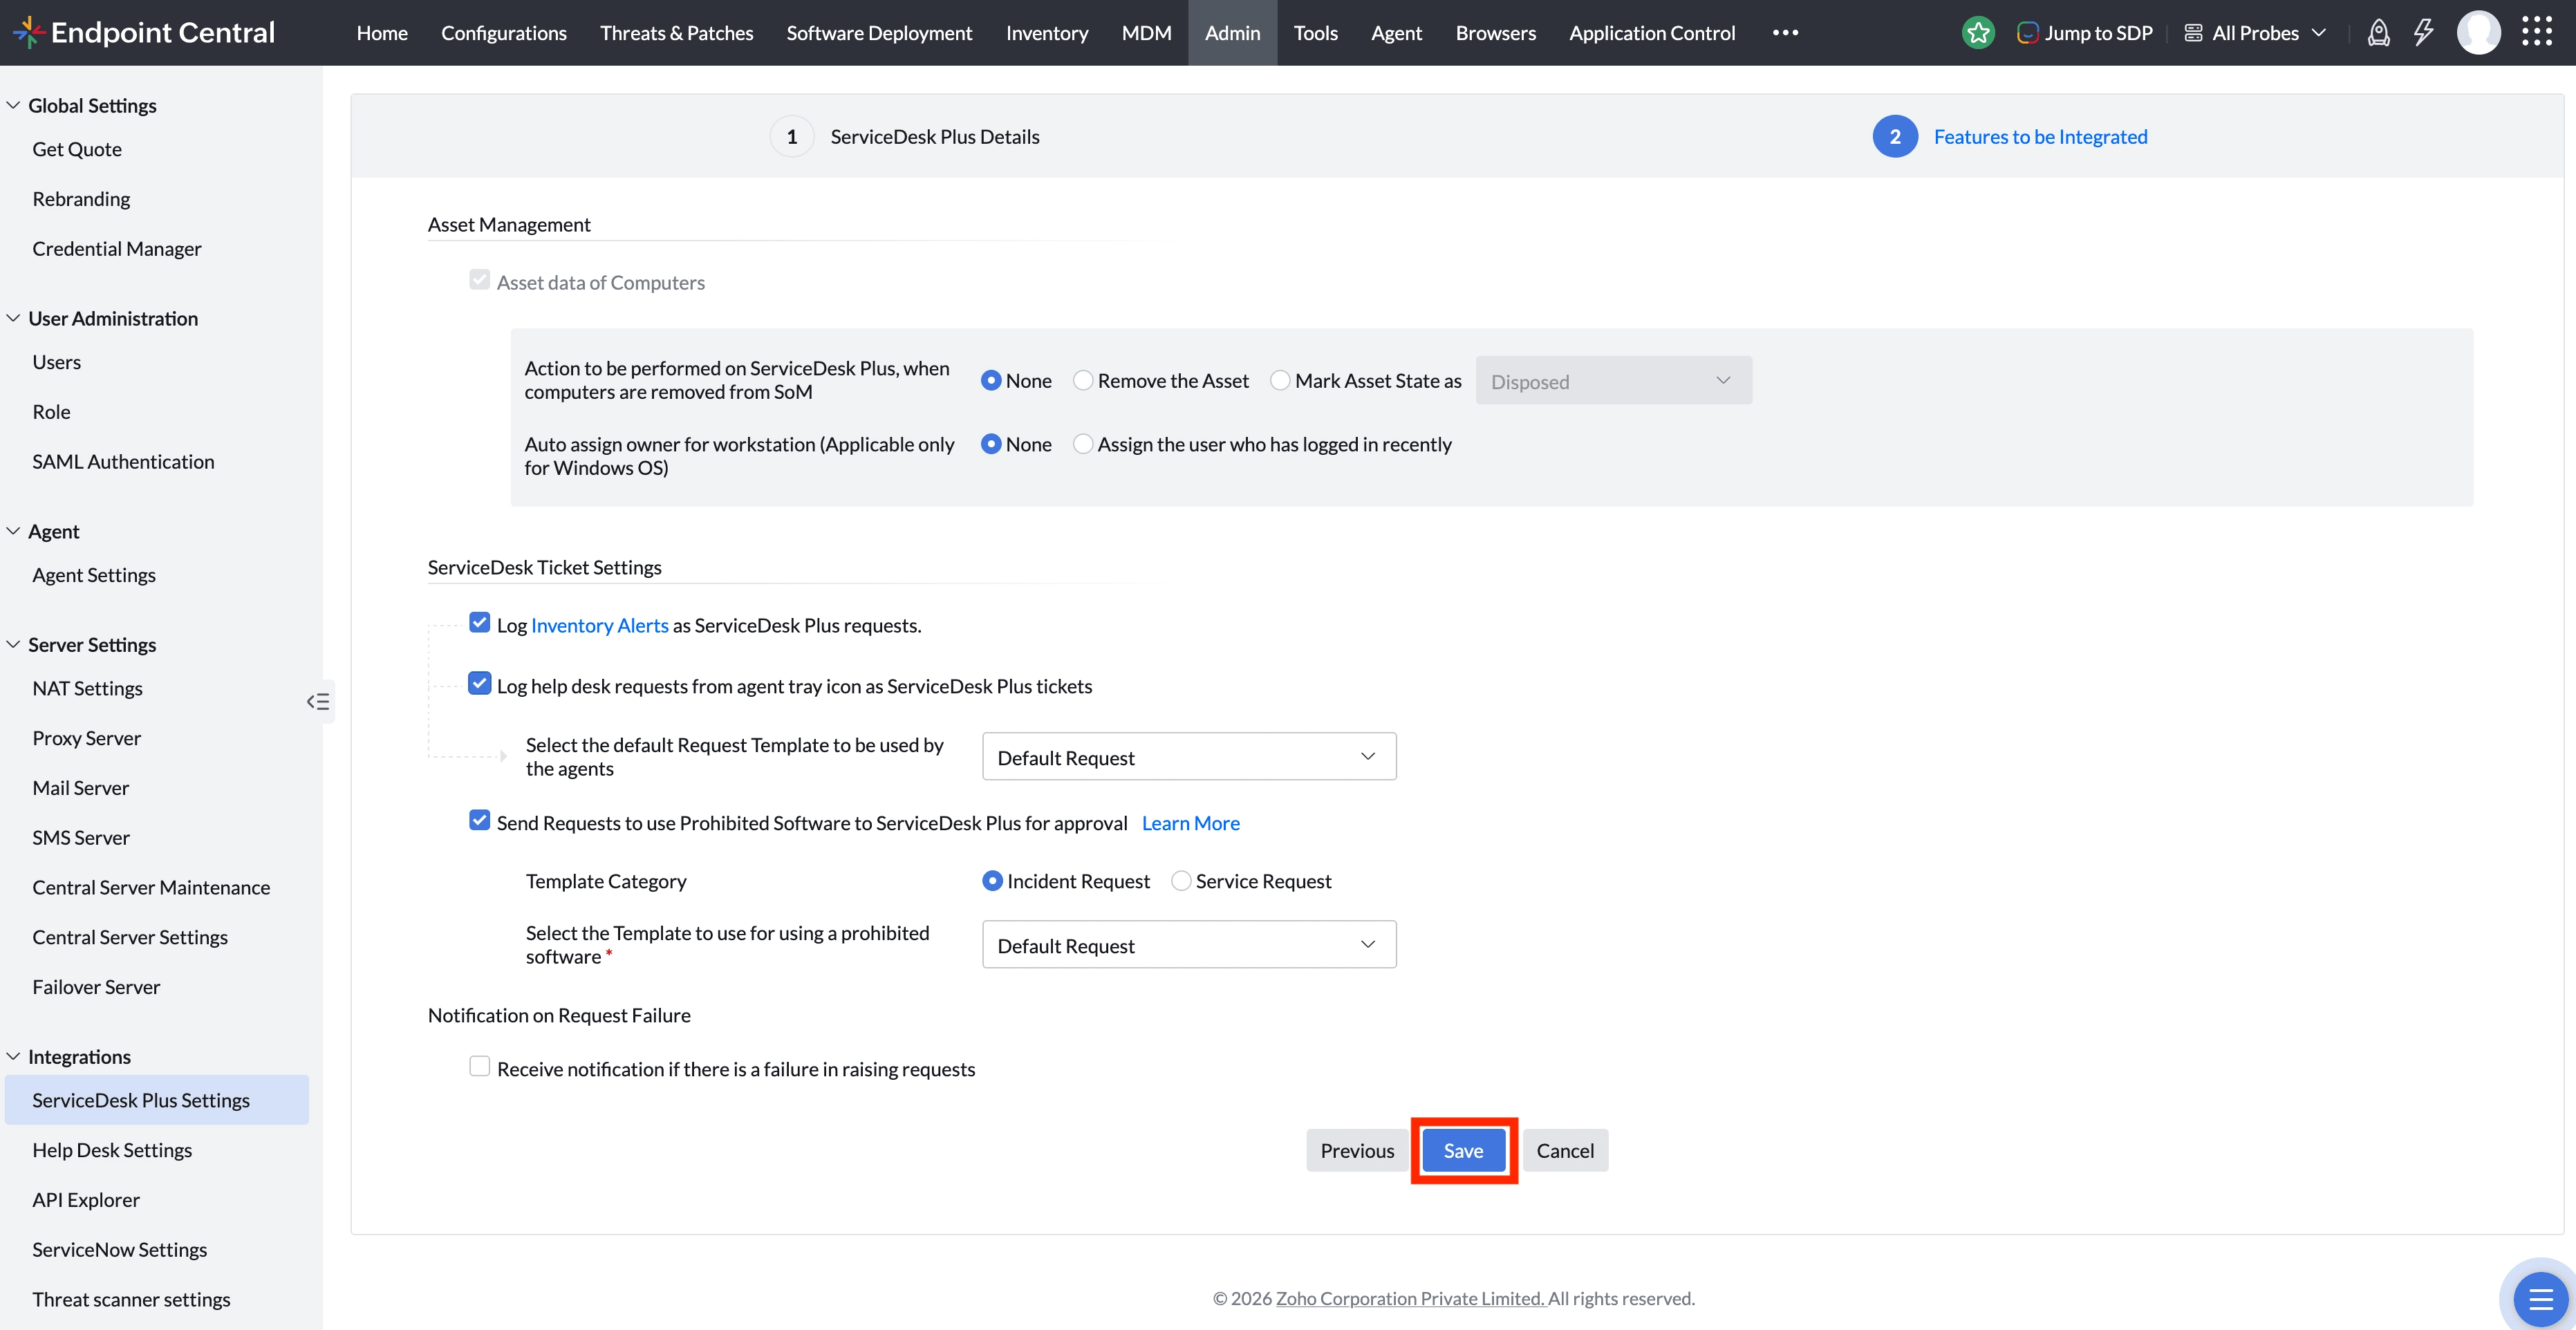Screen dimensions: 2576x1330
Task: Select None for asset removal action
Action: tap(991, 381)
